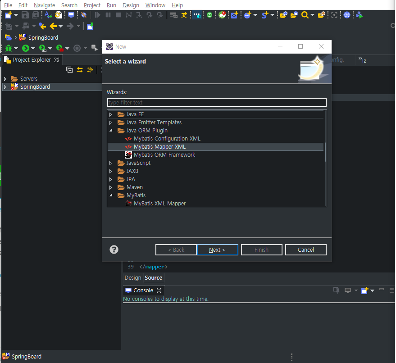Viewport: 396px width, 363px height.
Task: Click the Display Selected Console monitor icon
Action: point(348,290)
